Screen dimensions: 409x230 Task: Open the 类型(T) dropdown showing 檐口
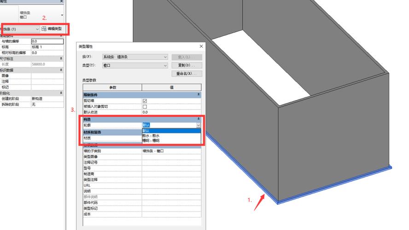(135, 65)
